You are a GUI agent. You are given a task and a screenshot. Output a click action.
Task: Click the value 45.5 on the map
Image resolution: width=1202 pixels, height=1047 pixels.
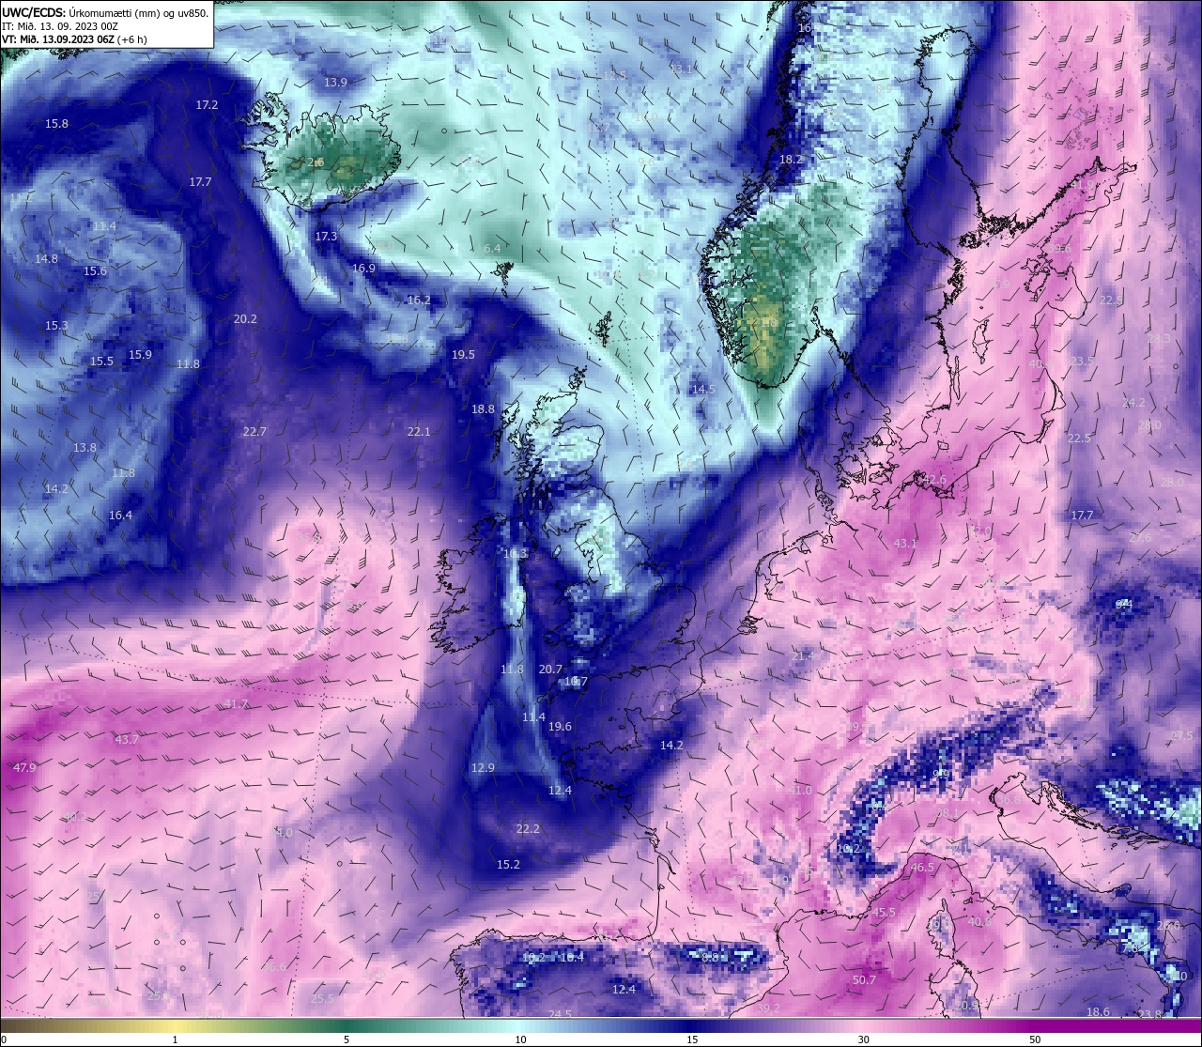click(x=884, y=913)
